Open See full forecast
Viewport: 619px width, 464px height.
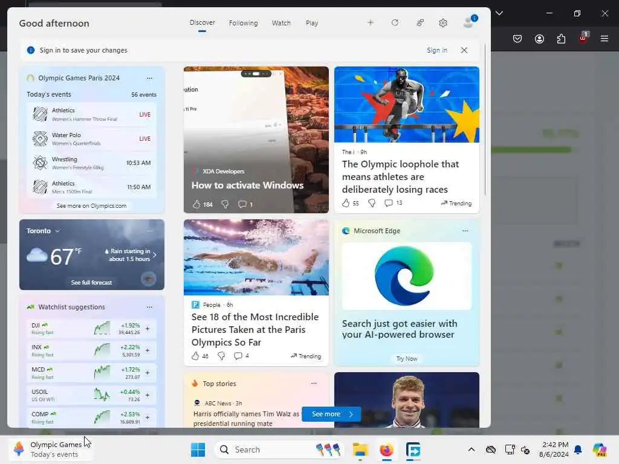(x=92, y=283)
